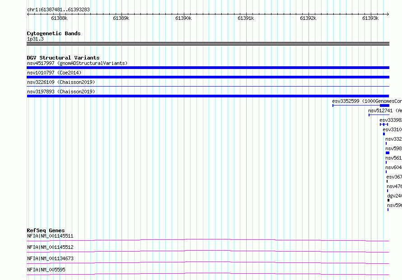Click the blue line under nsv512741
This screenshot has width=402, height=280.
click(x=379, y=115)
